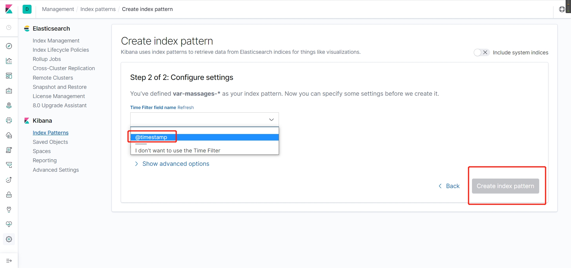This screenshot has height=268, width=571.
Task: Expand Show advanced options
Action: pyautogui.click(x=175, y=164)
